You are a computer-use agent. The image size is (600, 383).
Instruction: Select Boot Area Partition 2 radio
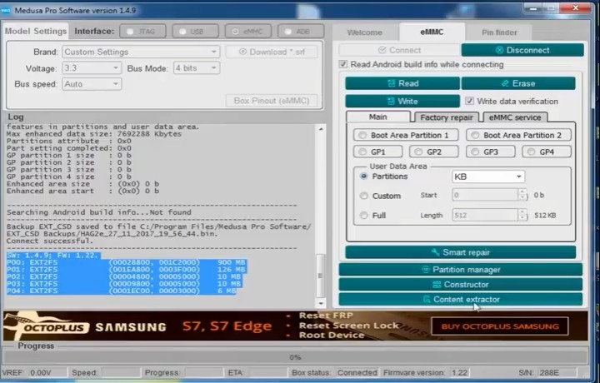point(475,135)
